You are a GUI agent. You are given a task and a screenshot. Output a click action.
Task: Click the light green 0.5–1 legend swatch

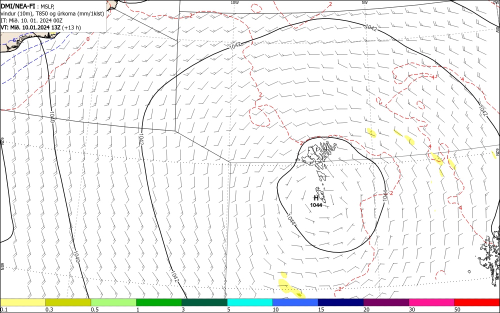coord(113,302)
